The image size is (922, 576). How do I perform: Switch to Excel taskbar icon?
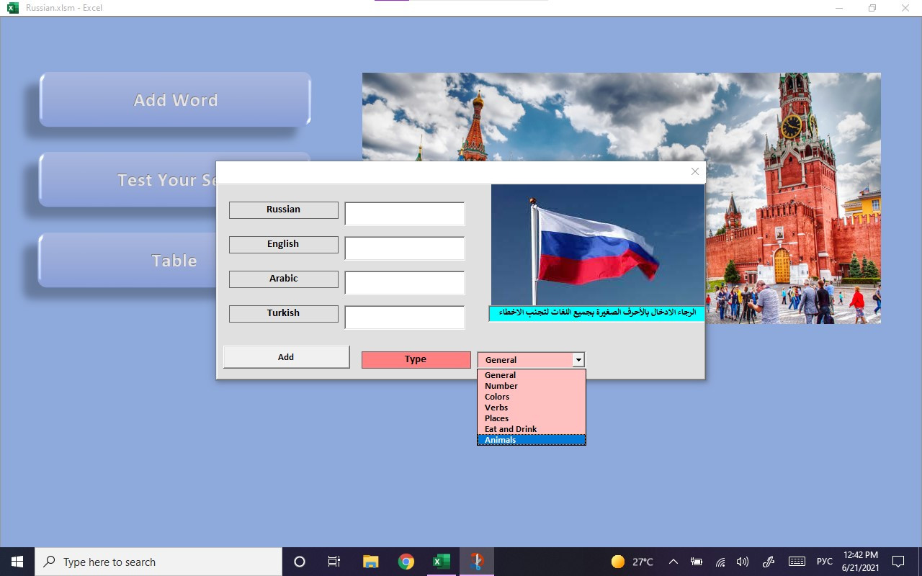[441, 562]
